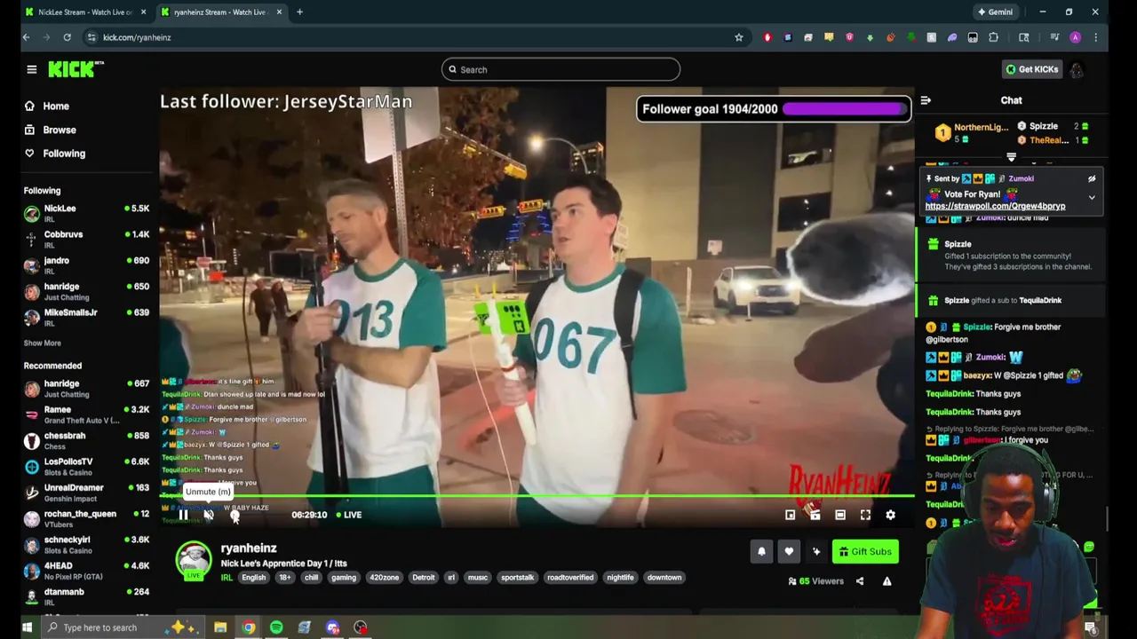Click the sparkle button beside Gift Subs

816,551
